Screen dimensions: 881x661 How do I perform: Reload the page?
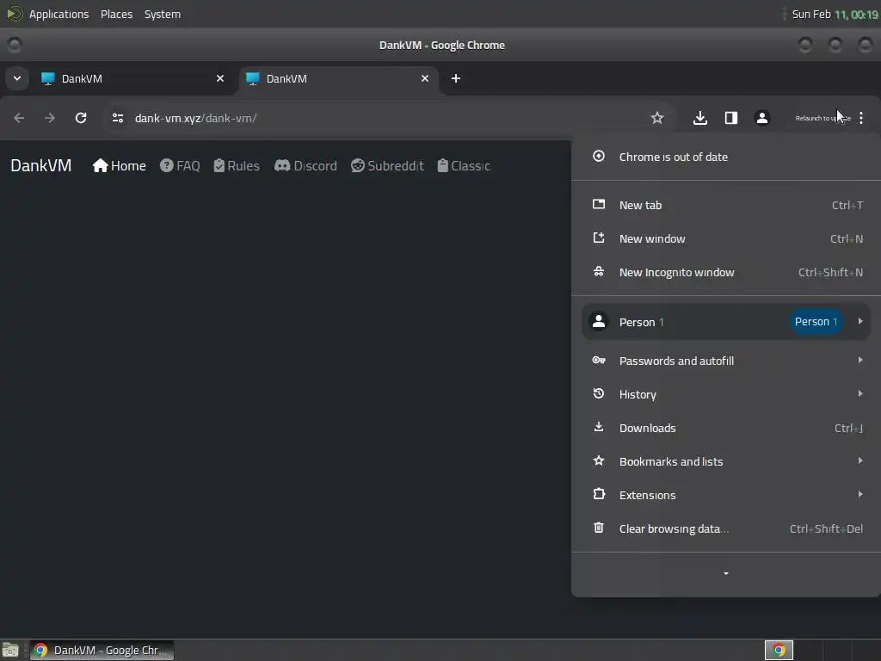pos(81,118)
